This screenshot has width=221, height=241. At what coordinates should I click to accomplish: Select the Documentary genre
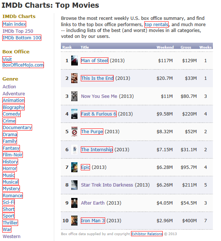tap(17, 128)
